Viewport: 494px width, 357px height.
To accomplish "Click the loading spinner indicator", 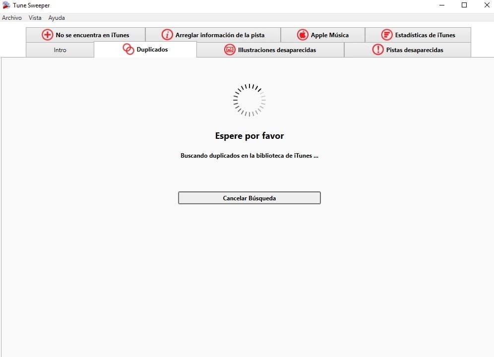I will [249, 100].
